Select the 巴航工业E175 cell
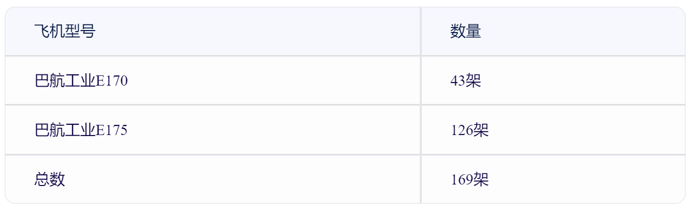695x212 pixels. pyautogui.click(x=213, y=129)
